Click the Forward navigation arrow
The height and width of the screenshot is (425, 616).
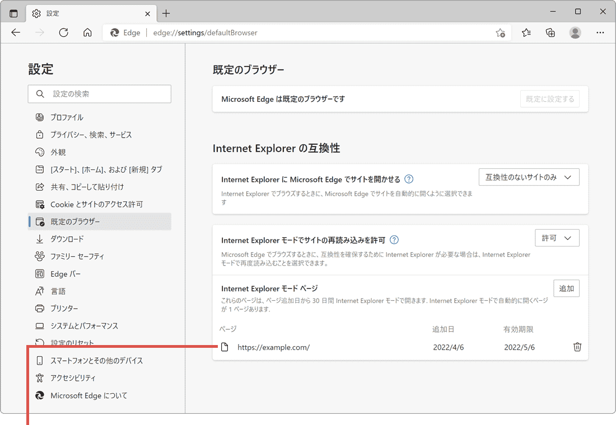click(x=40, y=32)
